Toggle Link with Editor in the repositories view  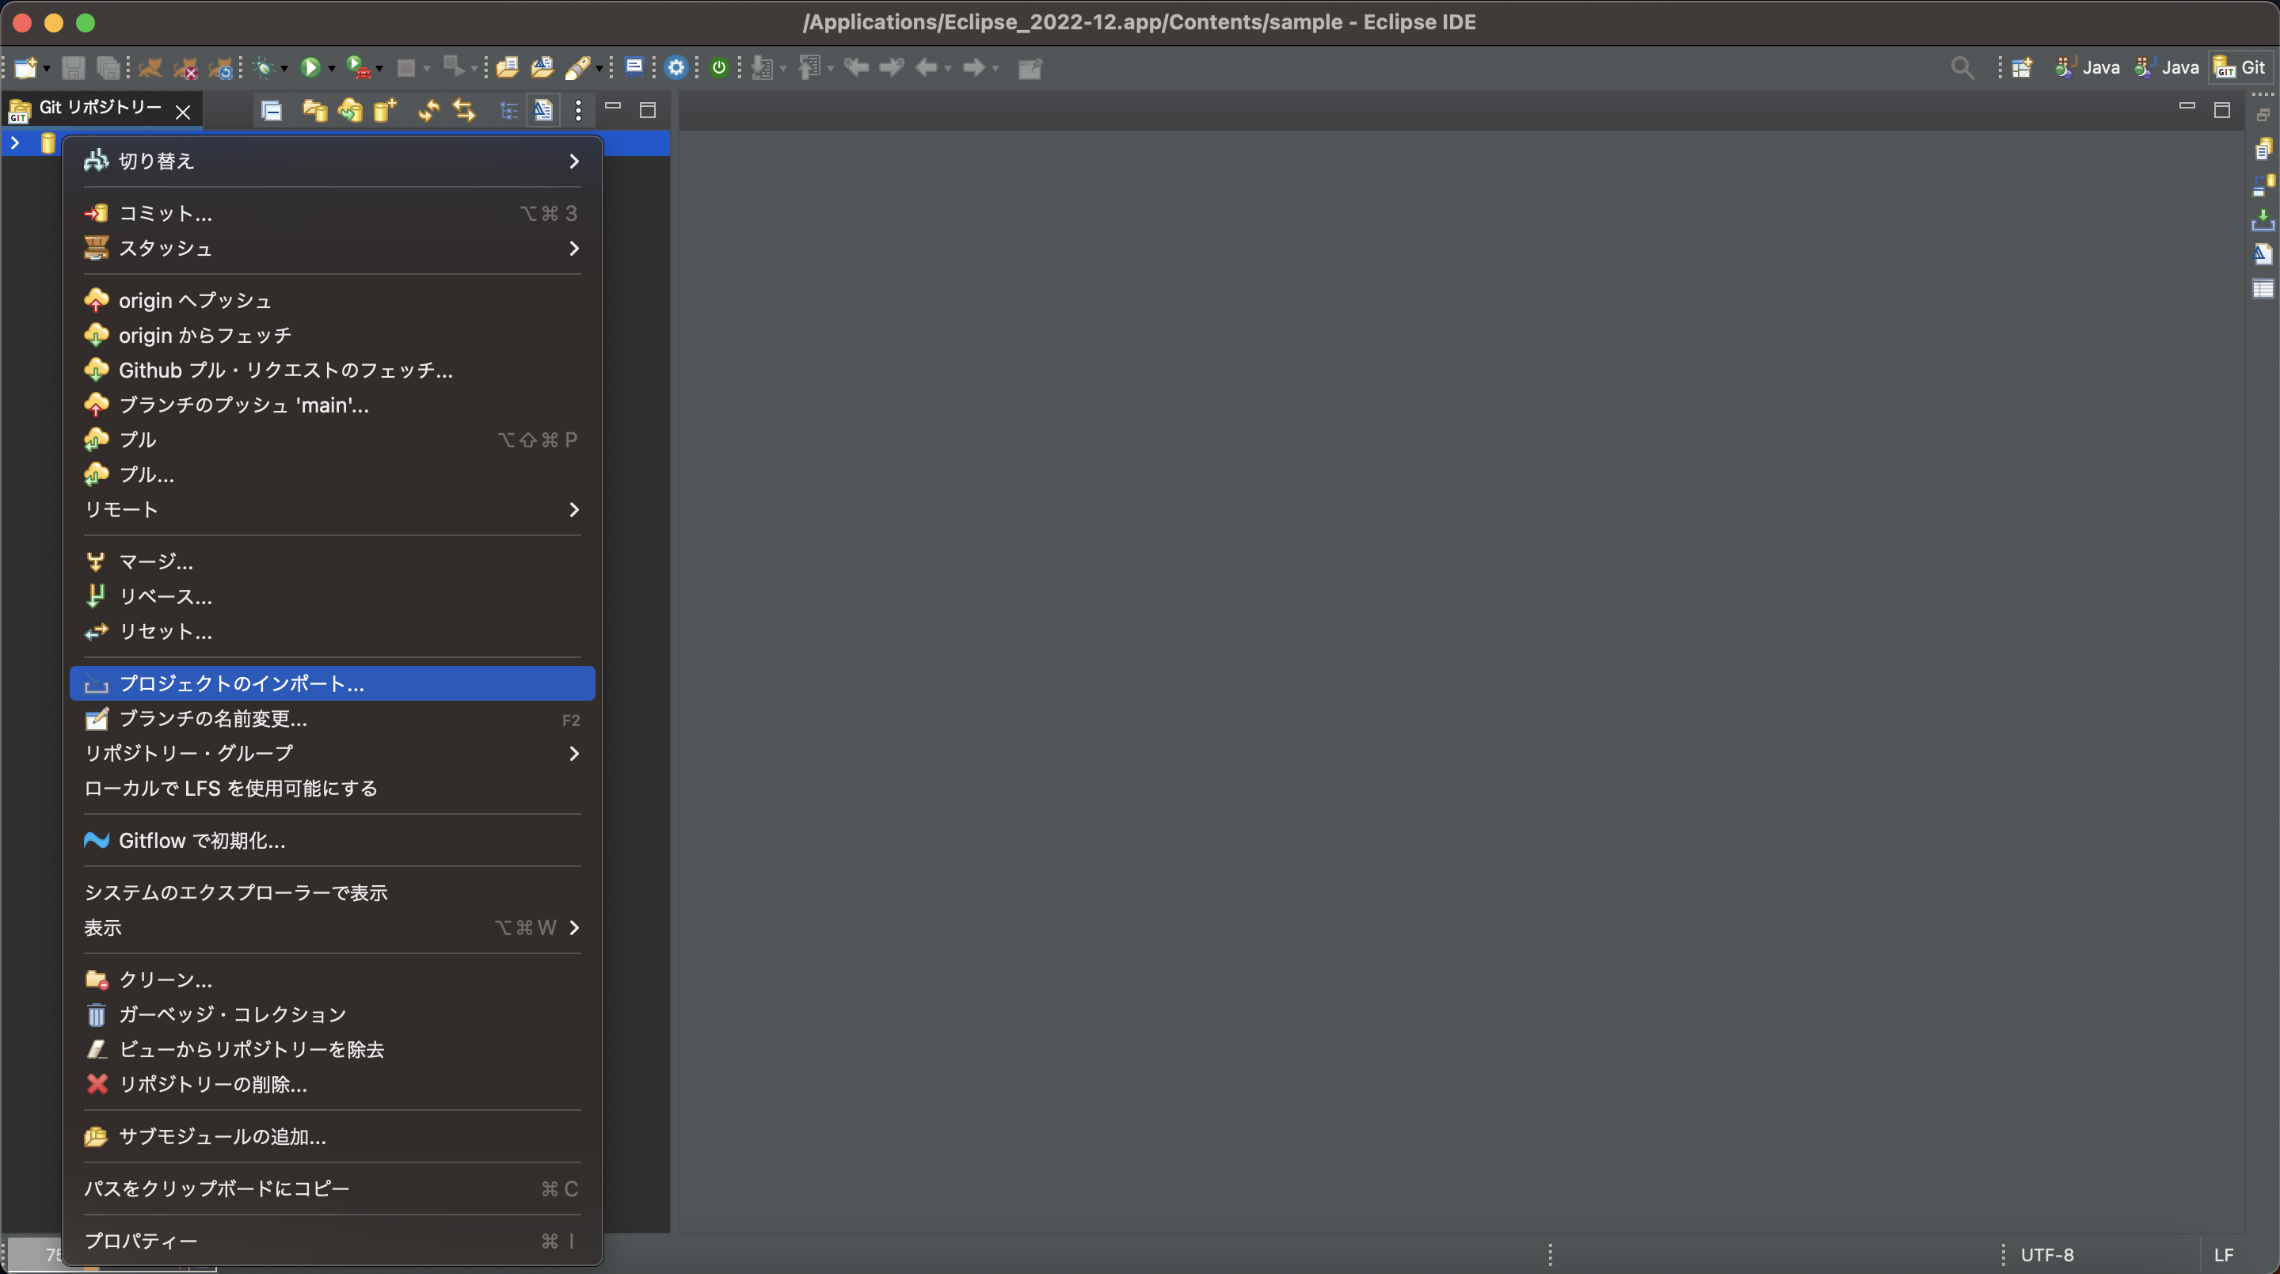coord(544,111)
